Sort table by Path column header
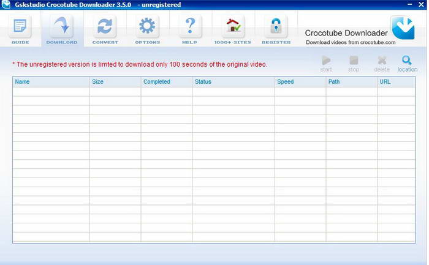The height and width of the screenshot is (265, 429). [352, 81]
